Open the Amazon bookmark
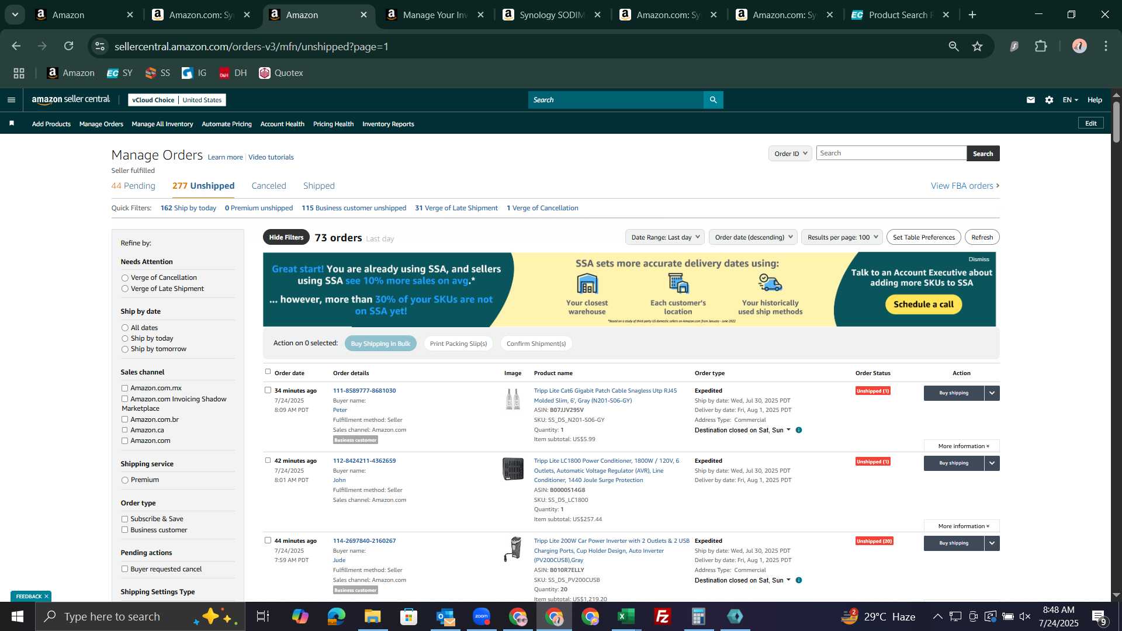The height and width of the screenshot is (631, 1122). point(71,73)
